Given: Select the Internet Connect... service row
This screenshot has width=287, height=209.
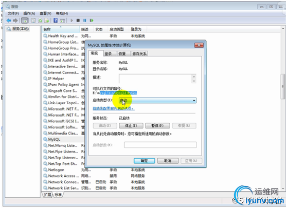Looking at the screenshot, I should tap(63, 72).
